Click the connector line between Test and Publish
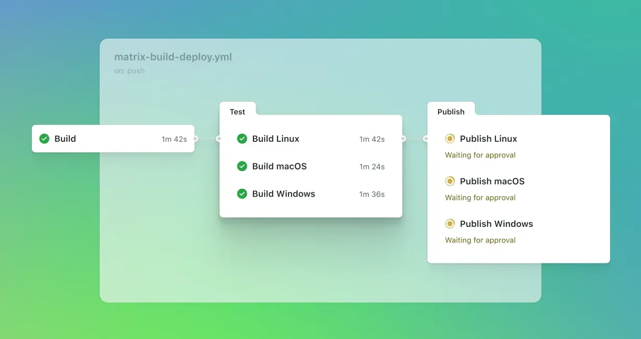This screenshot has height=339, width=641. pos(415,139)
